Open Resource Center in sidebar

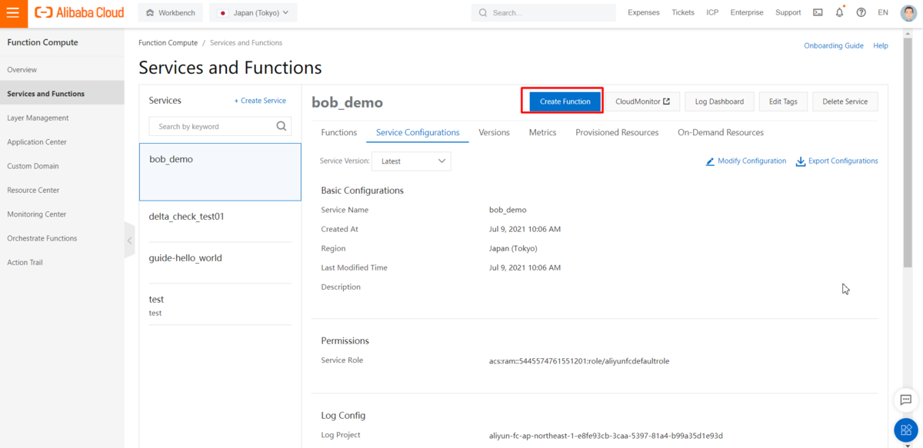point(62,191)
